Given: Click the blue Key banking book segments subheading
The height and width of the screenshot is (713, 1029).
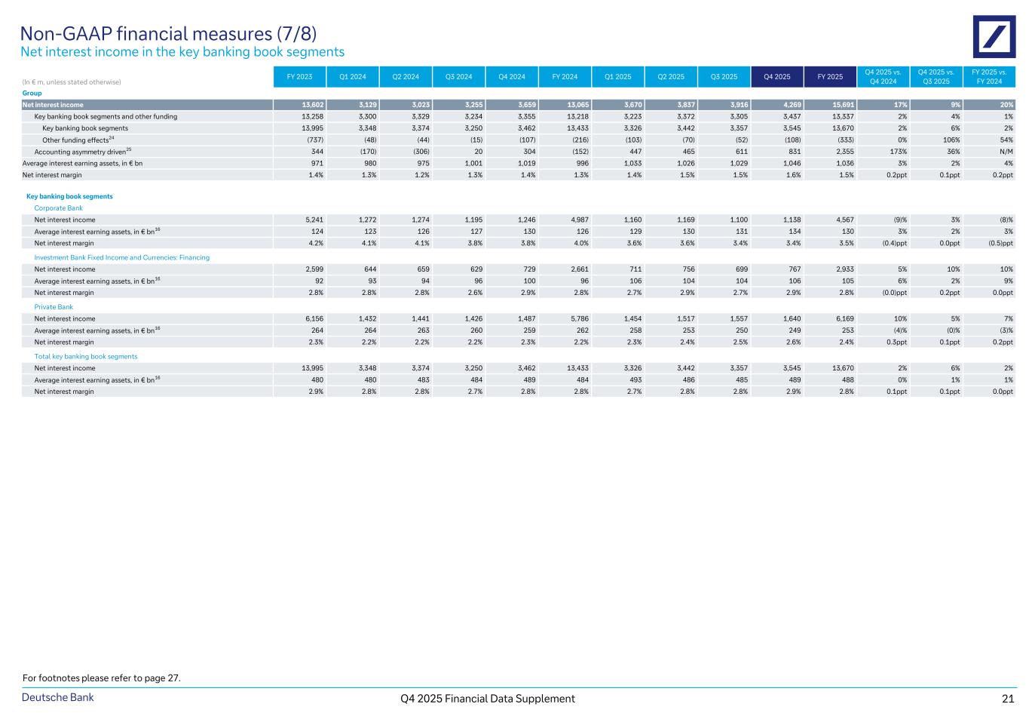Looking at the screenshot, I should [x=69, y=196].
